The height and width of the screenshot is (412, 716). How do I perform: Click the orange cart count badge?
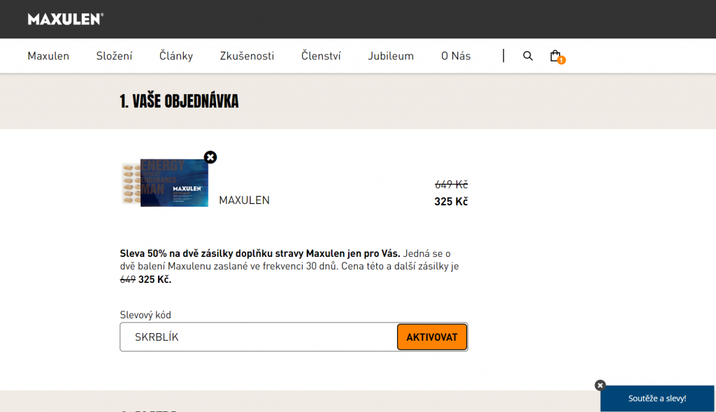coord(561,60)
